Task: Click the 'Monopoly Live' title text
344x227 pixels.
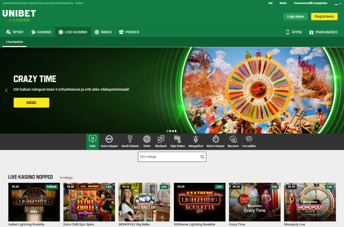Action: click(295, 224)
